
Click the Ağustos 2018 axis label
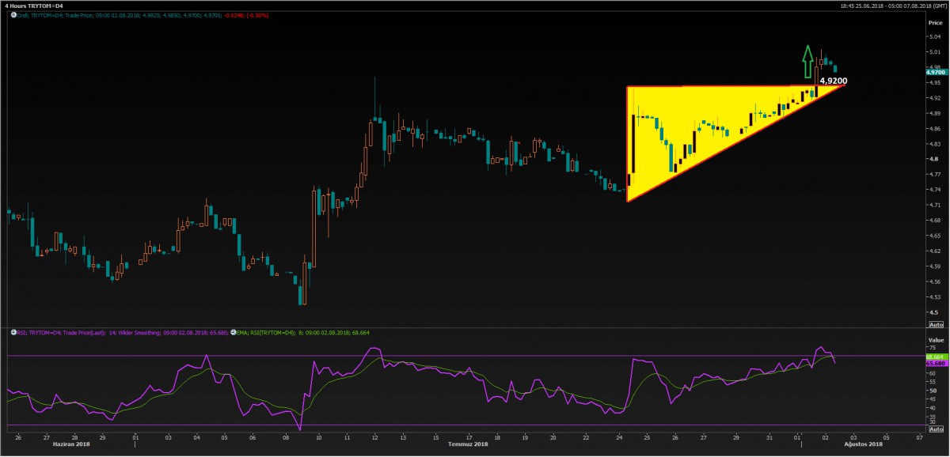(864, 444)
